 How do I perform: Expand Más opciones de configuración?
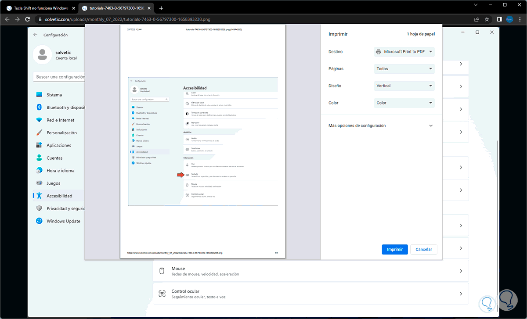(x=381, y=125)
